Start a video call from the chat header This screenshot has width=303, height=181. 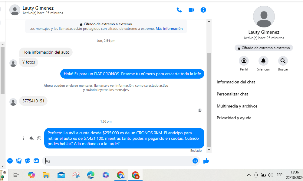click(x=191, y=10)
